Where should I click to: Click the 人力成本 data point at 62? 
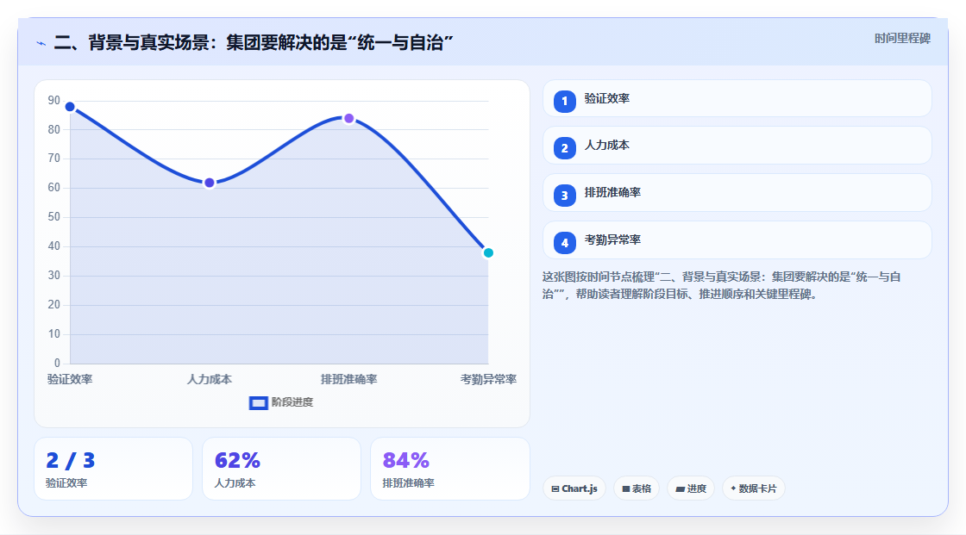click(210, 183)
